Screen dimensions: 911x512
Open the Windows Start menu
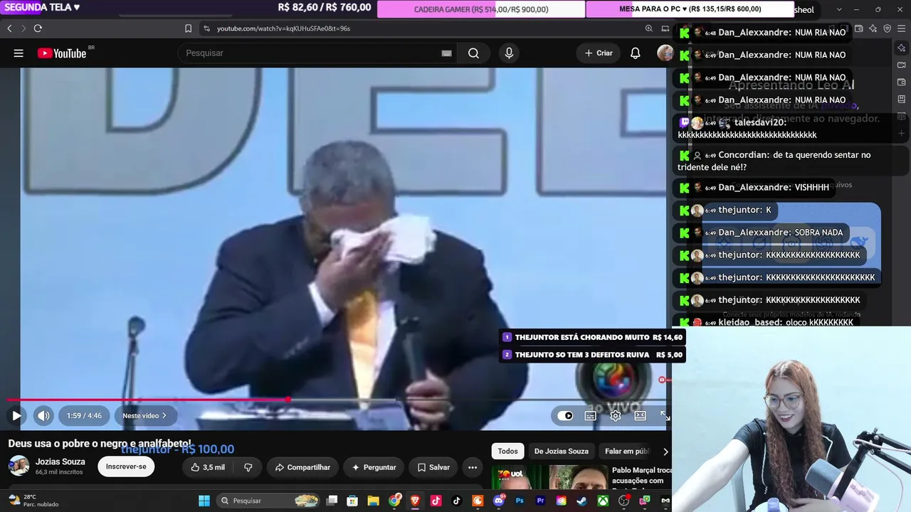pos(204,501)
